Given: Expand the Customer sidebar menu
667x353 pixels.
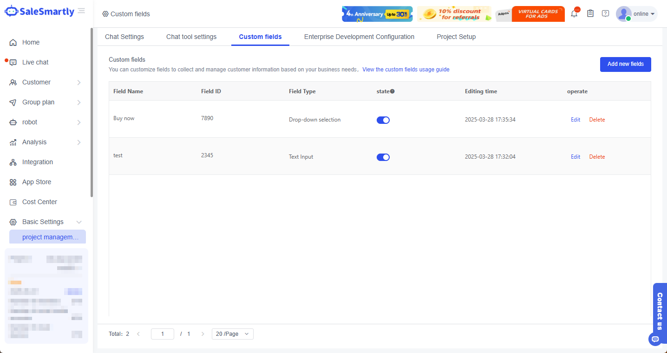Looking at the screenshot, I should (79, 83).
